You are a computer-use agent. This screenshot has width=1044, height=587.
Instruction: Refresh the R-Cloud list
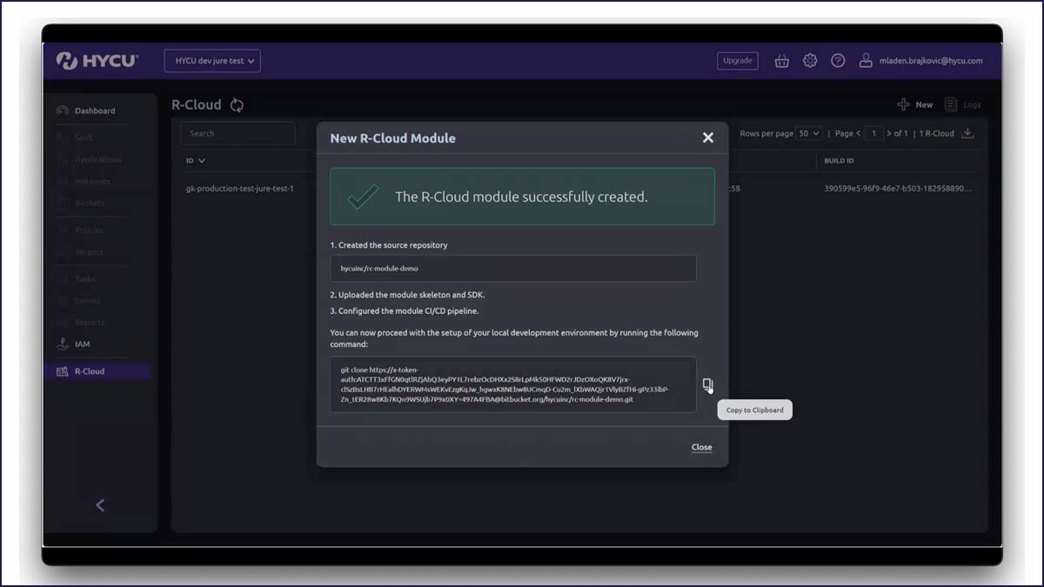pyautogui.click(x=237, y=105)
